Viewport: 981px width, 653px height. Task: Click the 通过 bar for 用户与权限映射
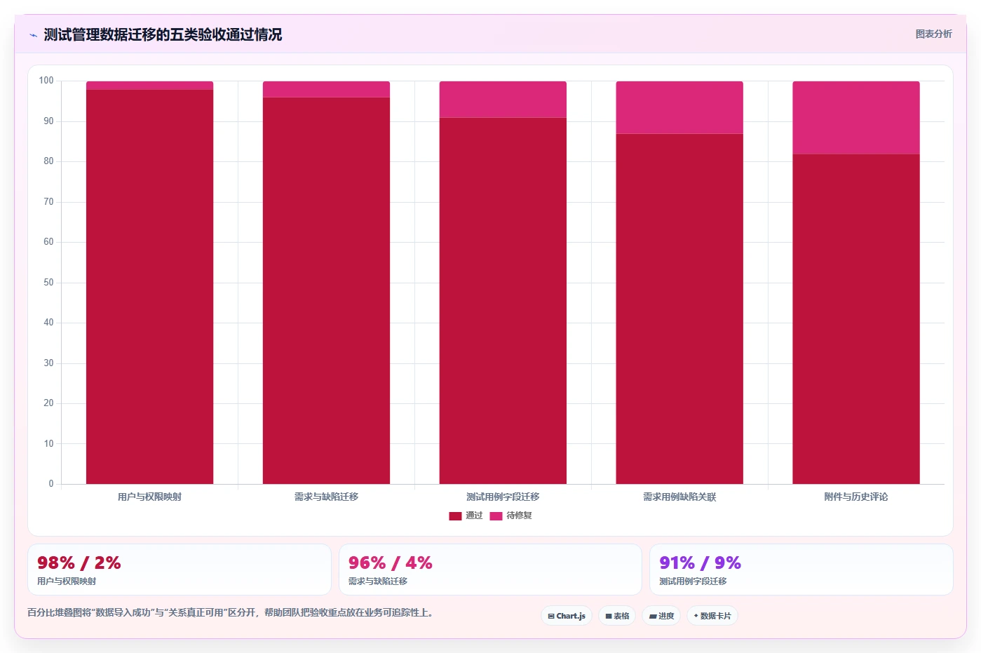tap(149, 287)
